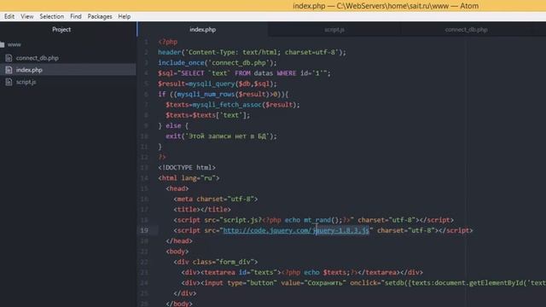Viewport: 546px width, 307px height.
Task: Click the connect_db.php file icon
Action: point(9,58)
